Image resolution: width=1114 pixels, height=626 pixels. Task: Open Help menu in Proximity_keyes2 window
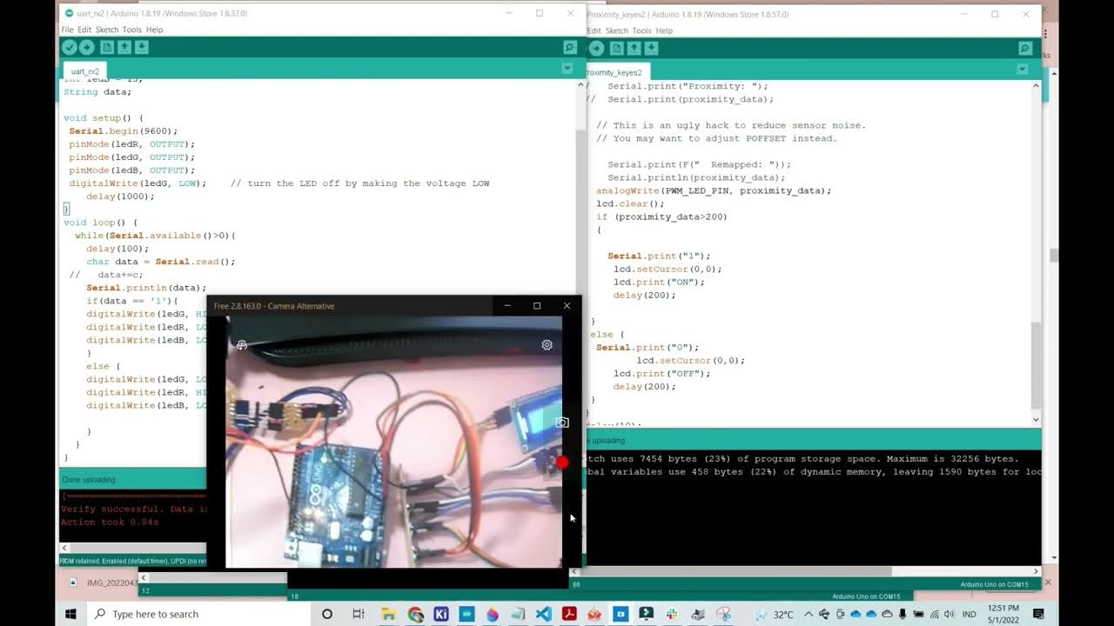pyautogui.click(x=664, y=30)
